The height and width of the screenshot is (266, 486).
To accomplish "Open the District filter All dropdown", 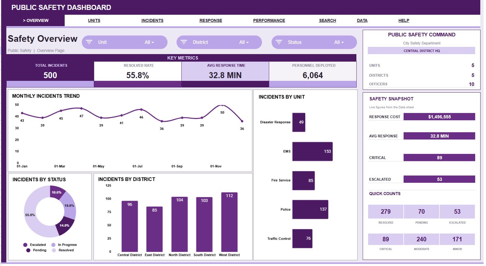I will (244, 42).
